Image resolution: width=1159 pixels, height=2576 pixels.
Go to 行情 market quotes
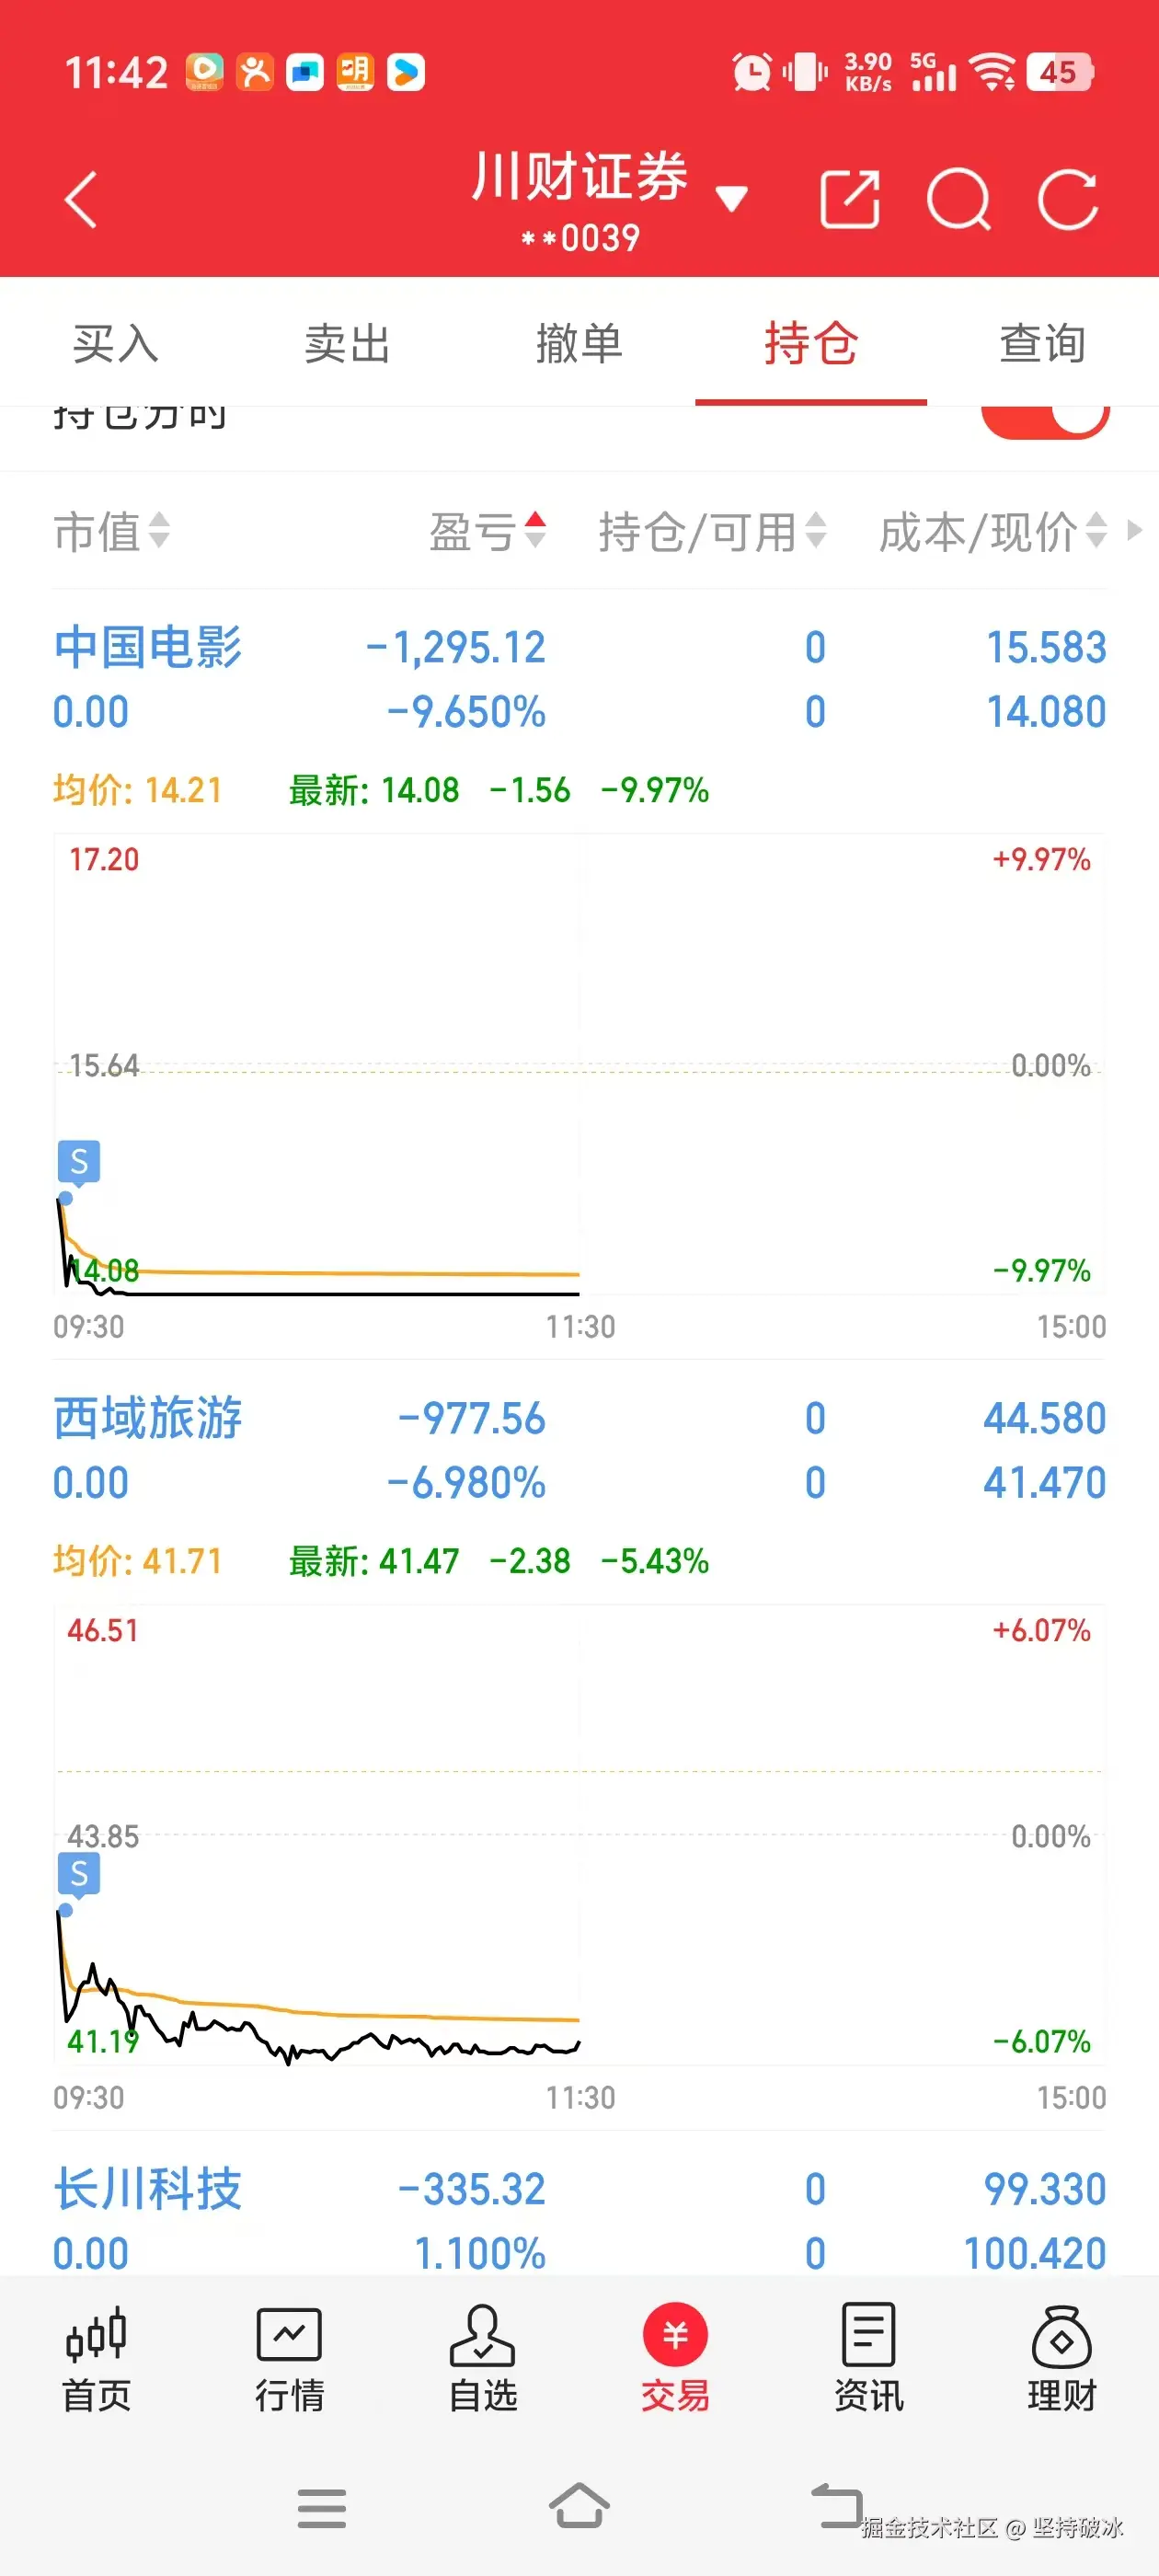tap(289, 2360)
